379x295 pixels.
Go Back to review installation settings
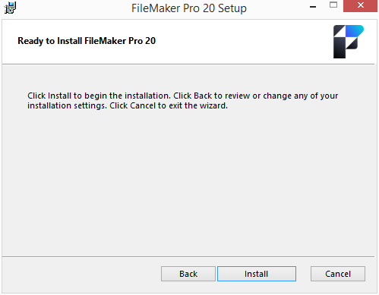(188, 274)
